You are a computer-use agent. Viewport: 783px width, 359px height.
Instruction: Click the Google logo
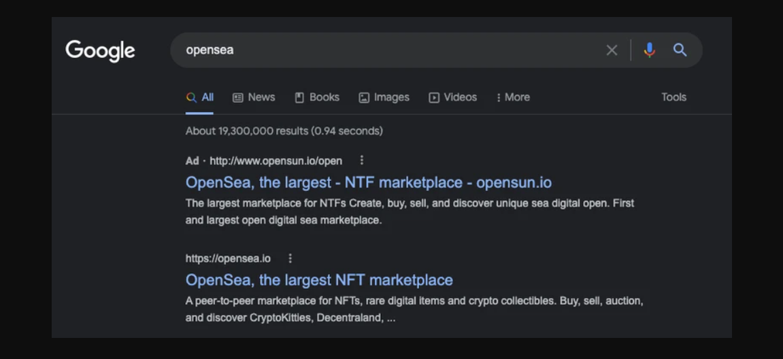(101, 50)
